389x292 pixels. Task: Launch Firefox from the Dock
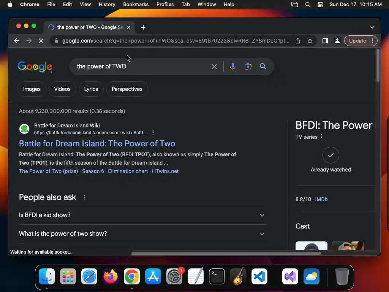coord(111,276)
